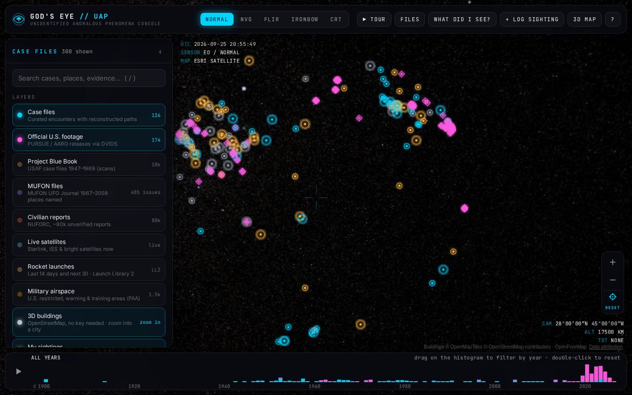This screenshot has width=632, height=395.
Task: Click the '300 shown' count text
Action: click(77, 52)
